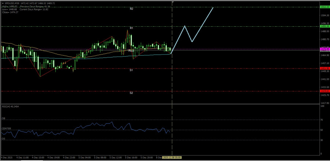This screenshot has width=330, height=161.
Task: Click the dropdown arrow beside XPDUSD,M30
Action: (x=3, y=3)
